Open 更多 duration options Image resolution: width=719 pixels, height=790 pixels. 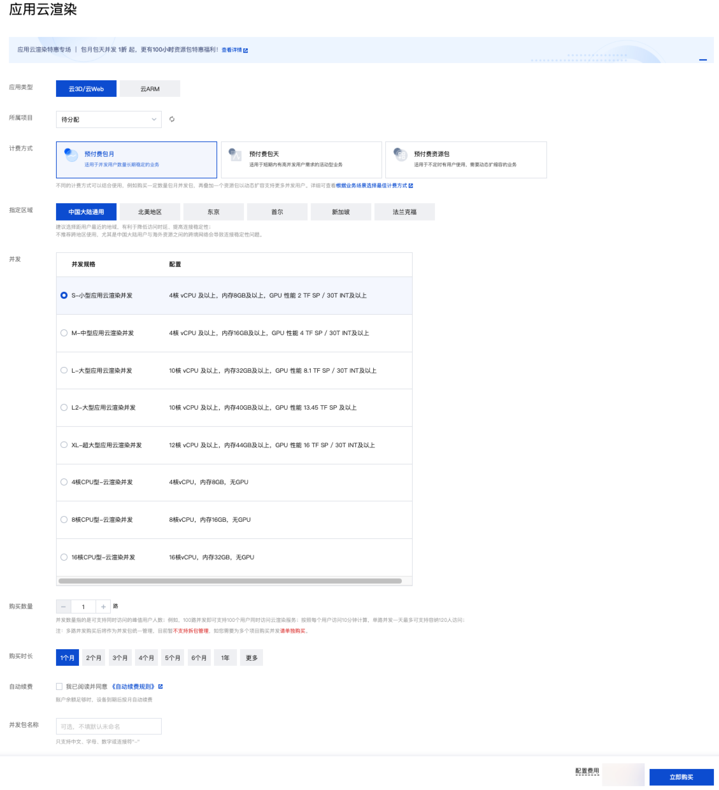click(x=252, y=657)
